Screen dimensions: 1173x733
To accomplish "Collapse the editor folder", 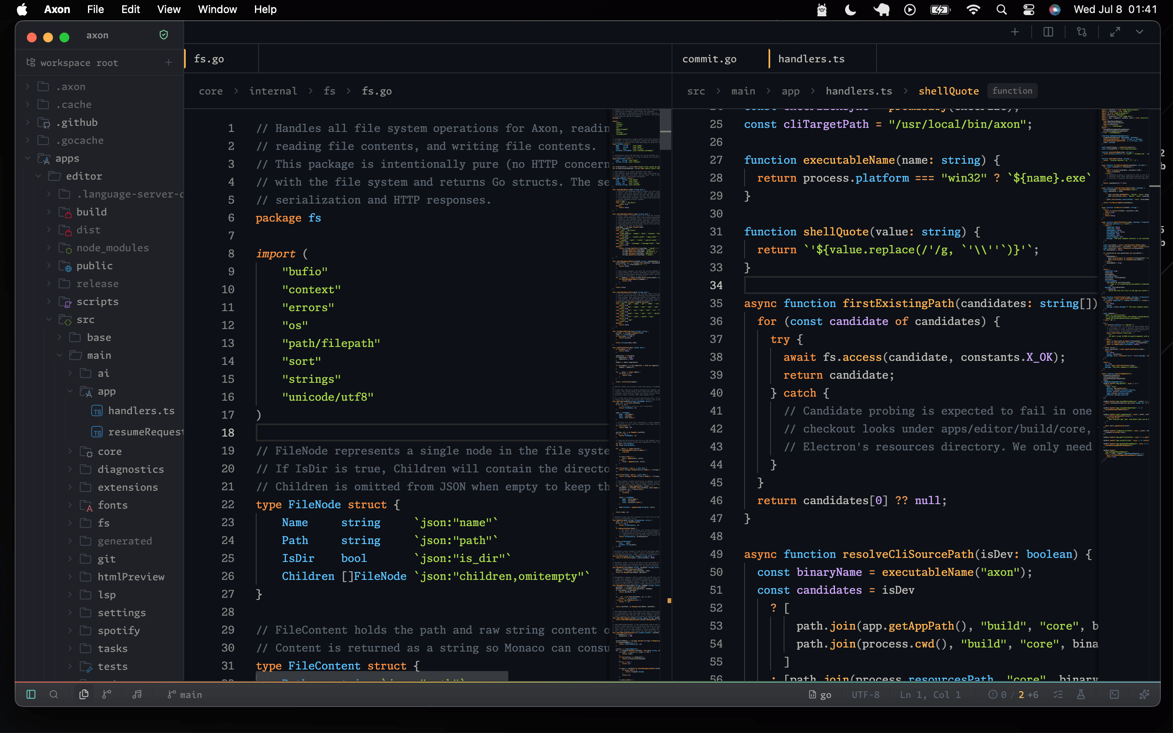I will click(x=38, y=176).
